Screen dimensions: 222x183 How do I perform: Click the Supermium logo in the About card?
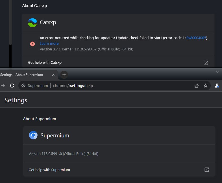[33, 135]
